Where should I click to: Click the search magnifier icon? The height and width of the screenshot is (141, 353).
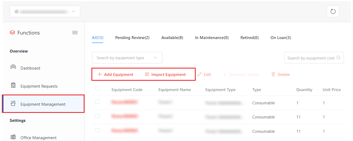point(338,58)
